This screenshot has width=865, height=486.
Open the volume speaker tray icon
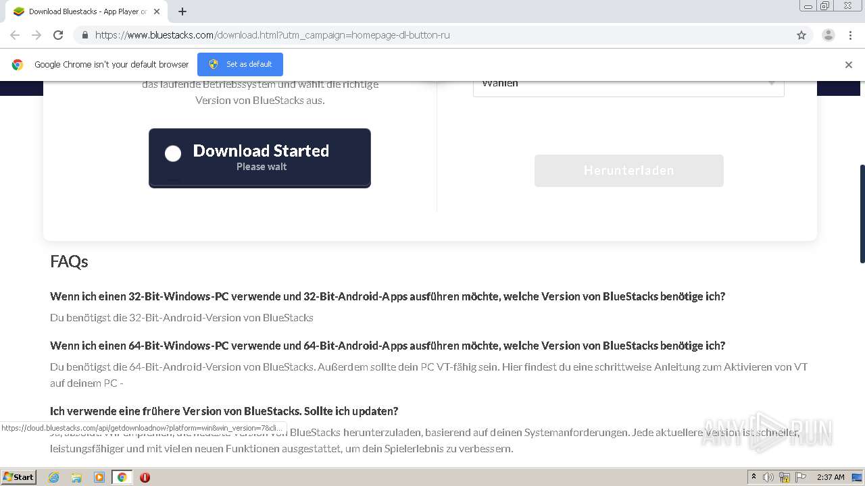click(768, 477)
